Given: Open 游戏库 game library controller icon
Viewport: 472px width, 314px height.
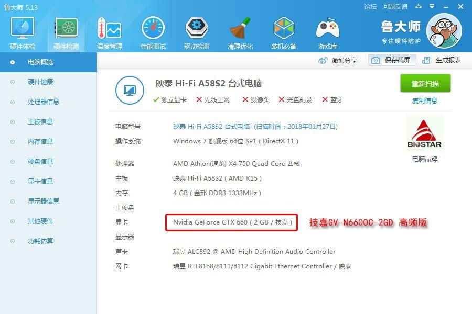Looking at the screenshot, I should (327, 33).
